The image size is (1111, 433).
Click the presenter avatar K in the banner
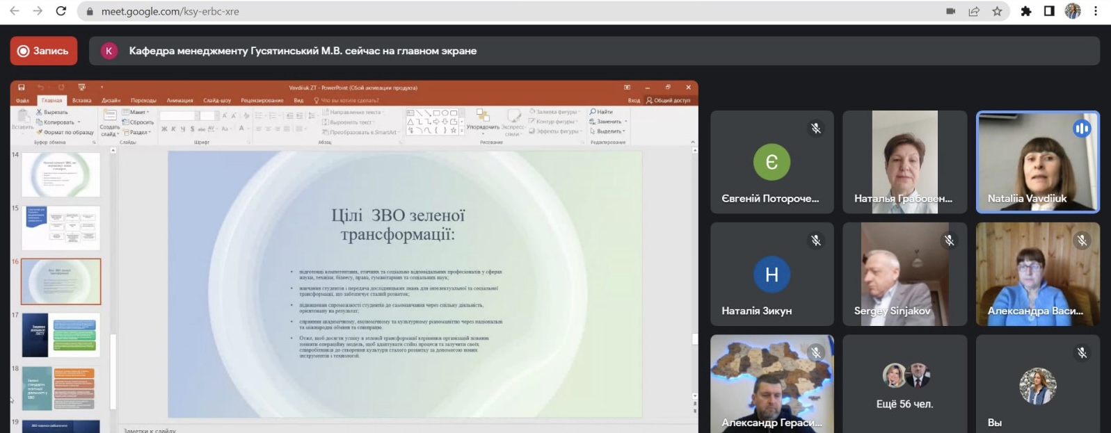109,51
